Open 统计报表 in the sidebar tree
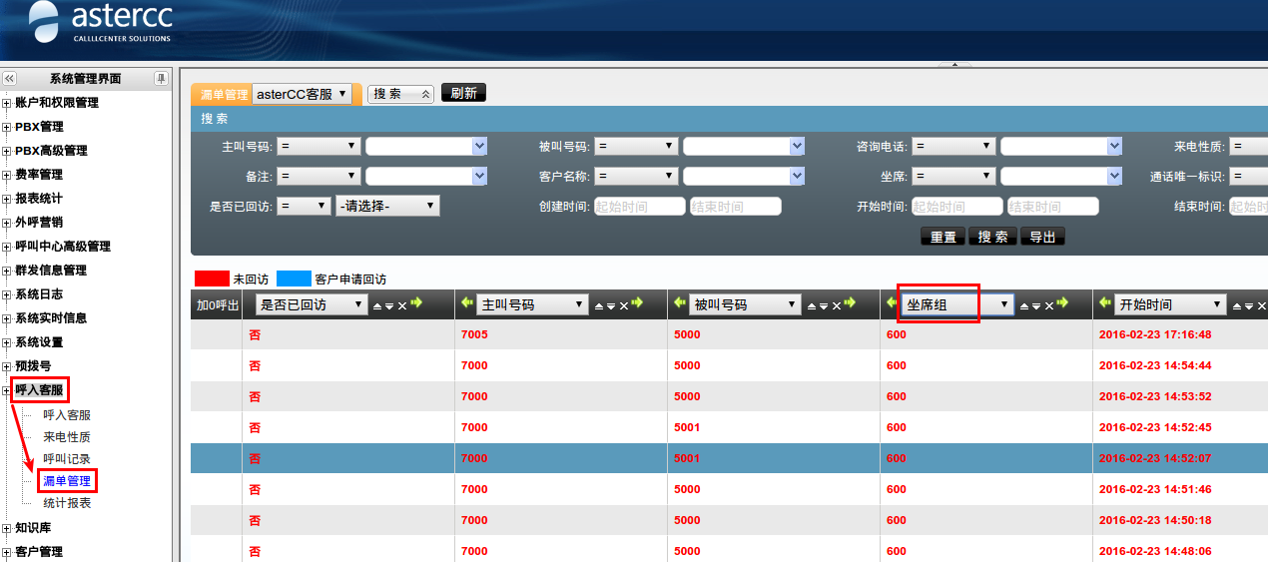 (x=67, y=503)
